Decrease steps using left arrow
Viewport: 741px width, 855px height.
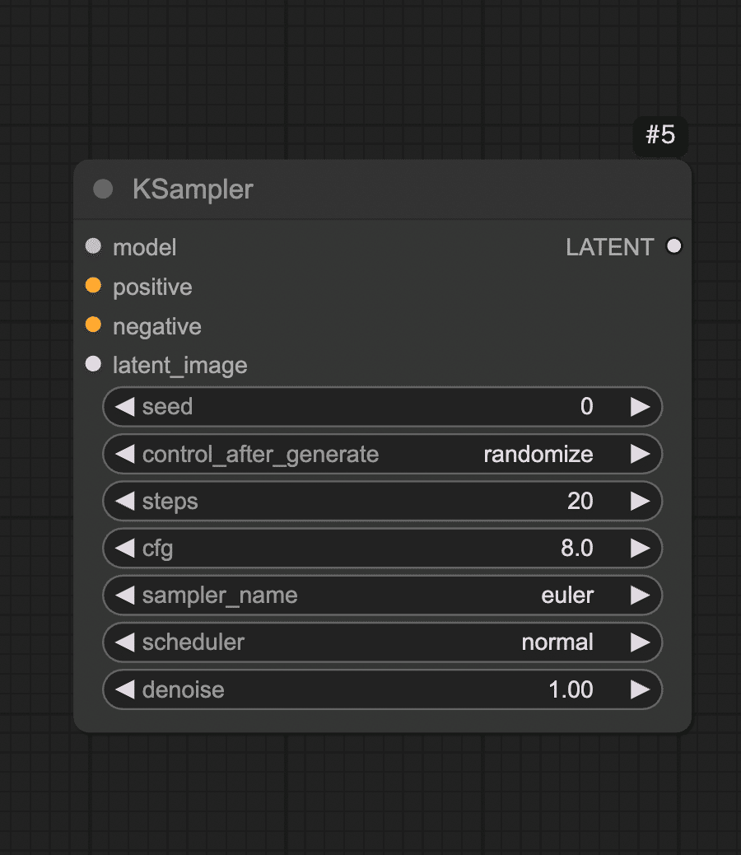[x=125, y=501]
